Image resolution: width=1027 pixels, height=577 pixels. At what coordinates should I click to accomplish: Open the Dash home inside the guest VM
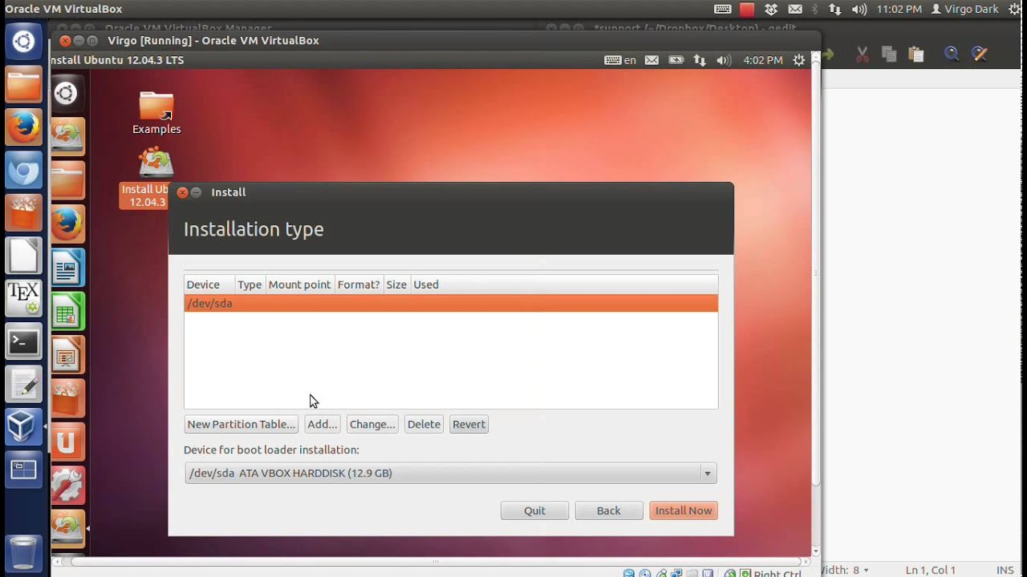tap(67, 94)
